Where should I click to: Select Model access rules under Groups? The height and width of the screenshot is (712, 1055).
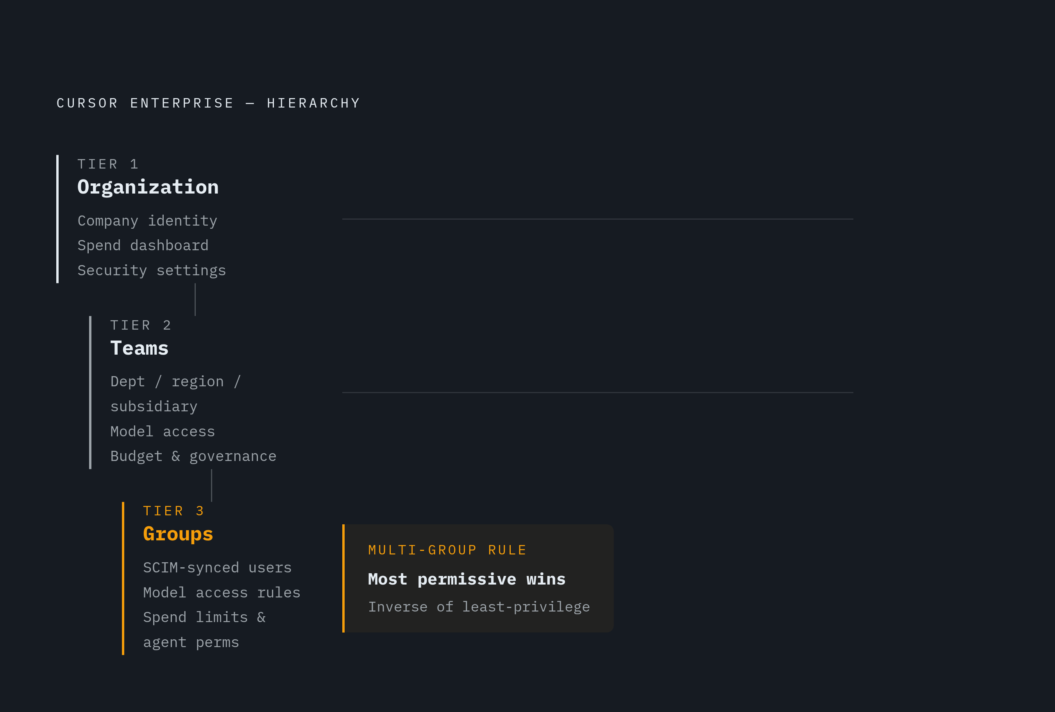222,593
